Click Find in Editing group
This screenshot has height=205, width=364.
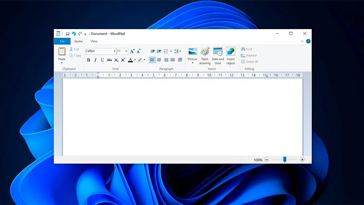click(246, 49)
